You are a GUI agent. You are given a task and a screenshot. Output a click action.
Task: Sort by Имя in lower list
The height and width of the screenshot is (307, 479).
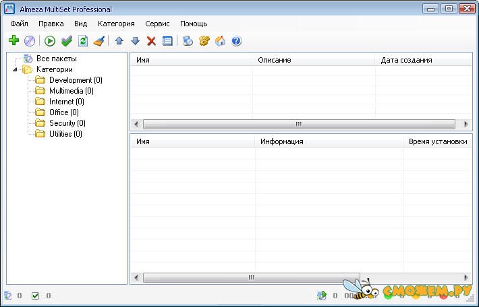coord(193,142)
